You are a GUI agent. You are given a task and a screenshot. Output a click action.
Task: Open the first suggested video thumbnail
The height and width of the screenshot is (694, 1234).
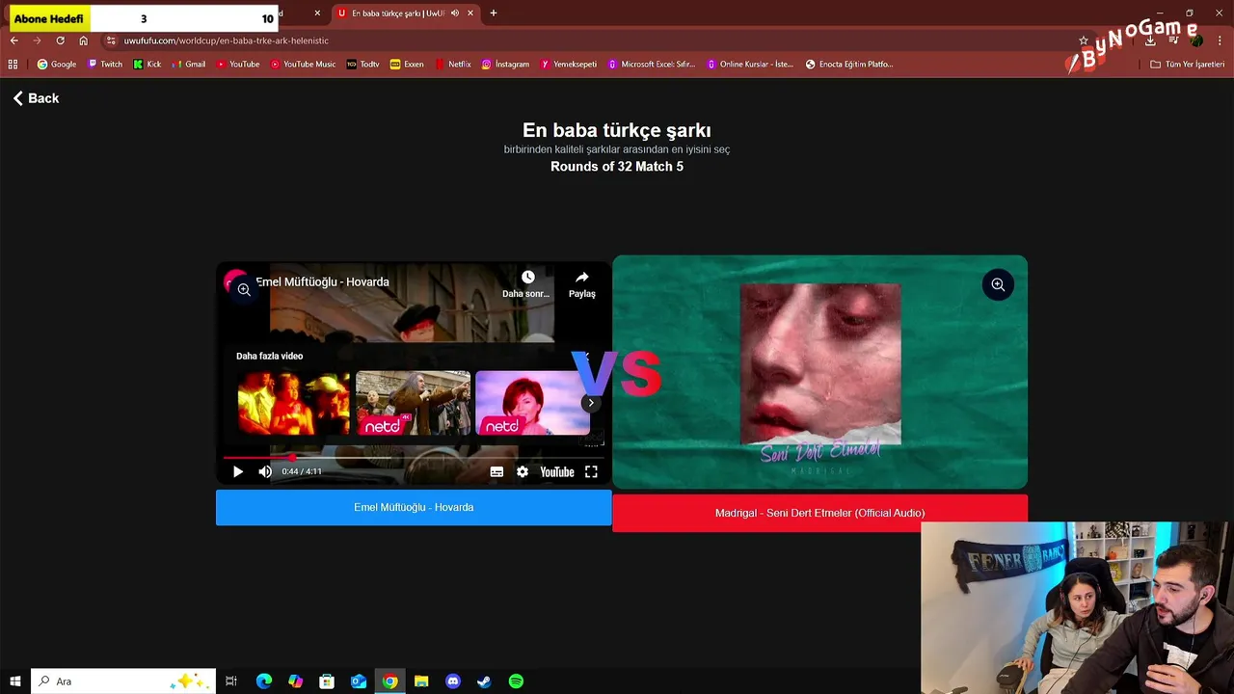(x=293, y=403)
